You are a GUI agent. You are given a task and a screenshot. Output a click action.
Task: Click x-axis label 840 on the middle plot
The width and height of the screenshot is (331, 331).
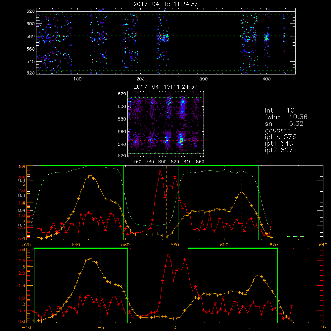(188, 162)
